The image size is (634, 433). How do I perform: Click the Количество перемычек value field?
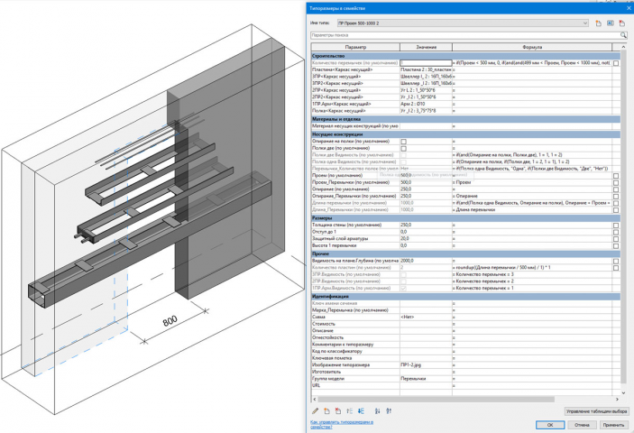pos(426,62)
